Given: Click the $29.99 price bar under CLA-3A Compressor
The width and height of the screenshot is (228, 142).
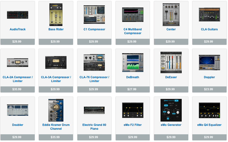Looking at the screenshot, I should (x=56, y=89).
